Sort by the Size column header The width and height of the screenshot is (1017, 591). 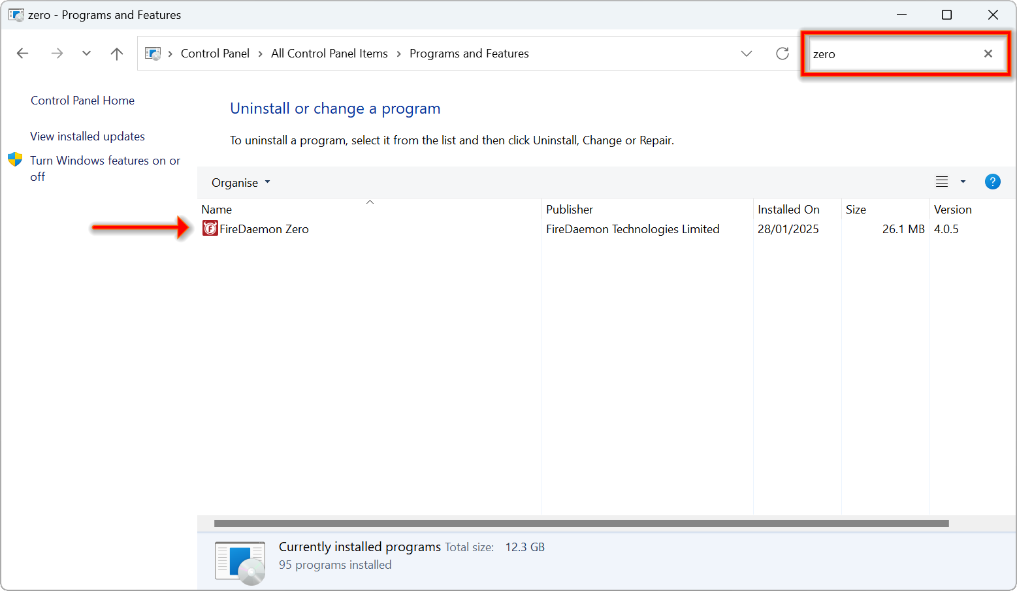(885, 209)
